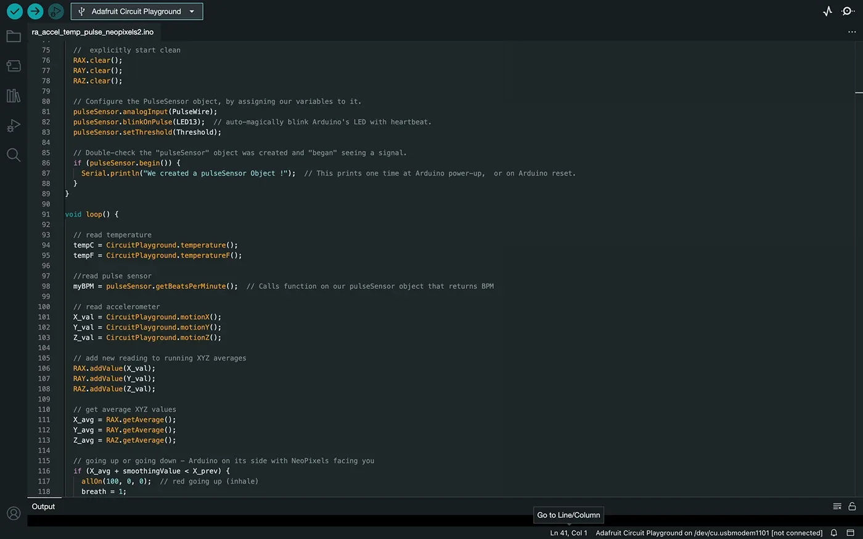Viewport: 863px width, 539px height.
Task: Open the editor tab options ellipsis menu
Action: [x=852, y=32]
